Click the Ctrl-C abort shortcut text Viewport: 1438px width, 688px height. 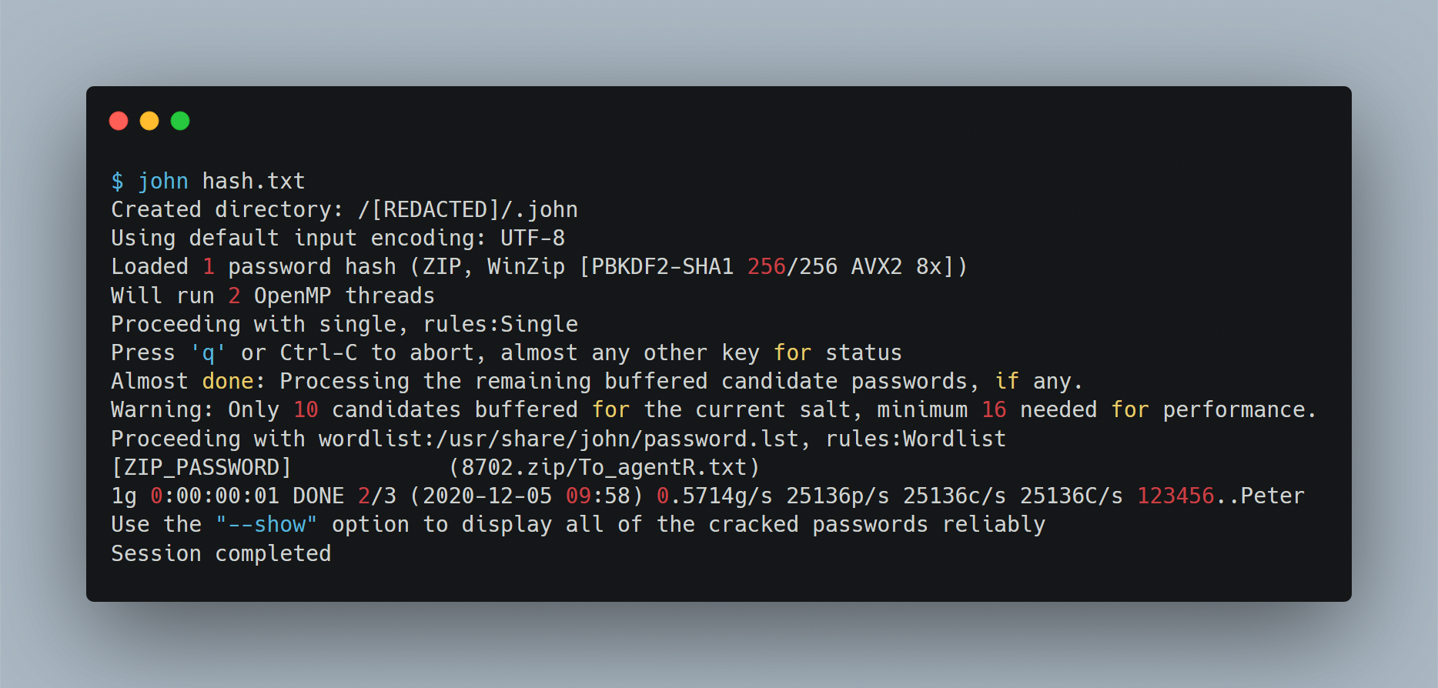click(x=318, y=353)
